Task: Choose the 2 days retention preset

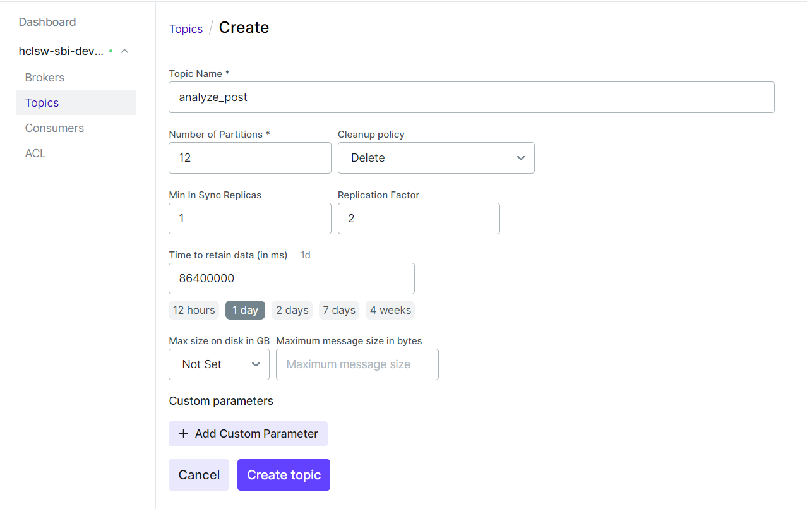Action: [x=292, y=310]
